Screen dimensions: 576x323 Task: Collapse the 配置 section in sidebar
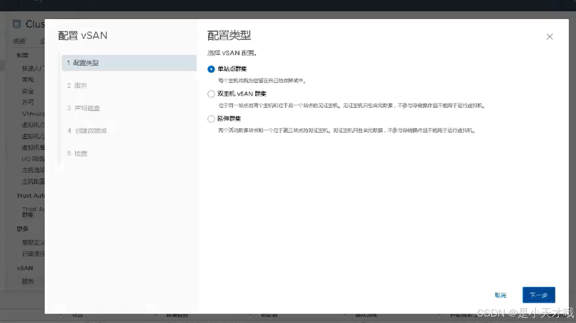tap(23, 55)
